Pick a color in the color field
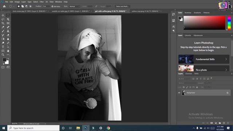 pyautogui.click(x=205, y=23)
